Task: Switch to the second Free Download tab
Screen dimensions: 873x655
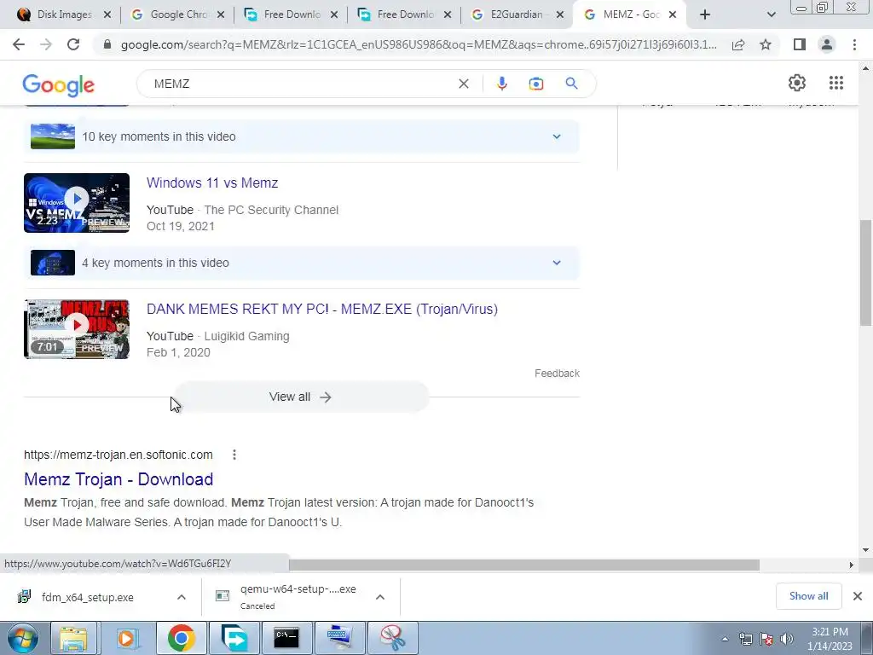Action: pyautogui.click(x=404, y=14)
